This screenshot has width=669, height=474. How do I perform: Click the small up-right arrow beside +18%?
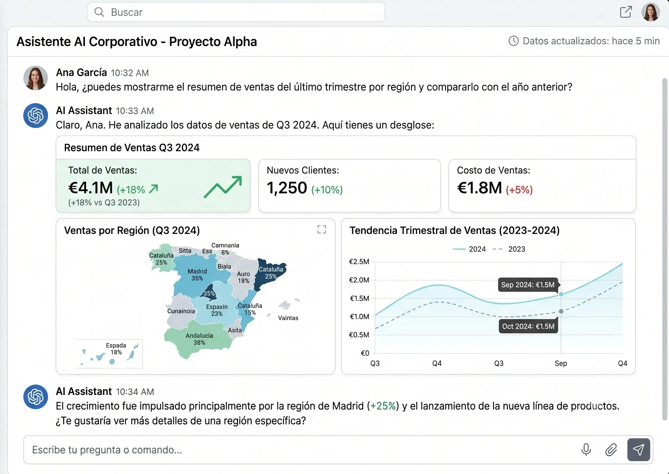point(153,189)
